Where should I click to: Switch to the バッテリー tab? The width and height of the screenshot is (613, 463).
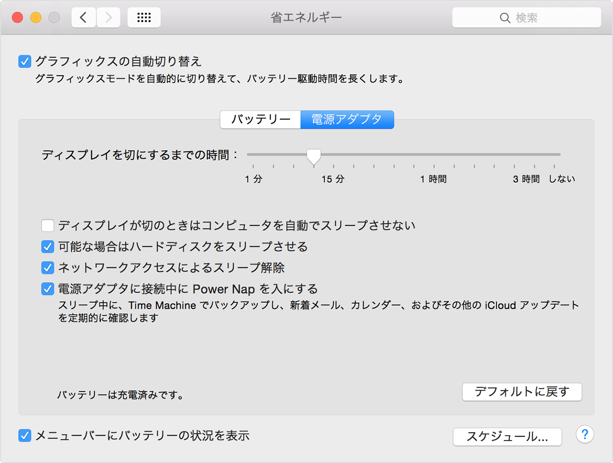[261, 120]
